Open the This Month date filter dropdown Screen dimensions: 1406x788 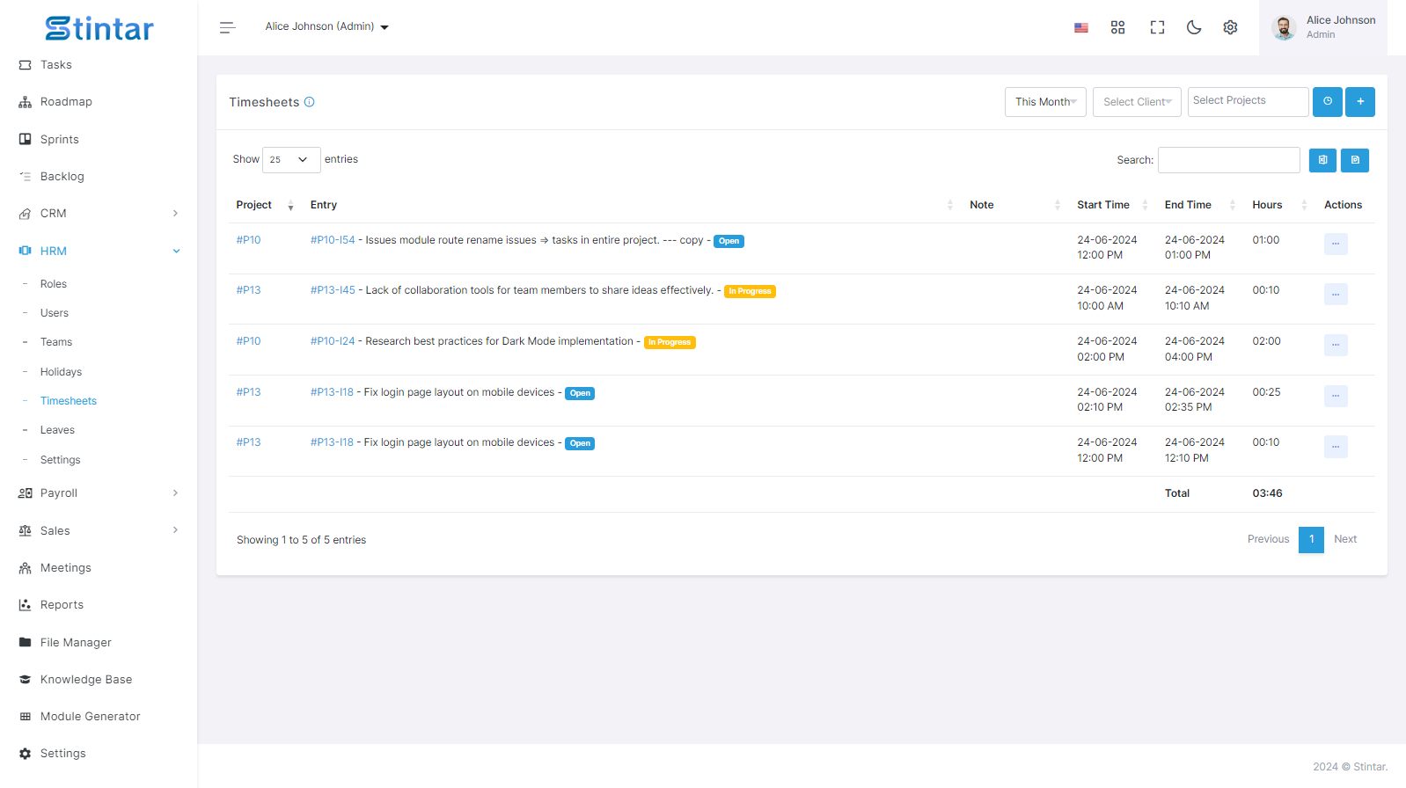click(1045, 102)
